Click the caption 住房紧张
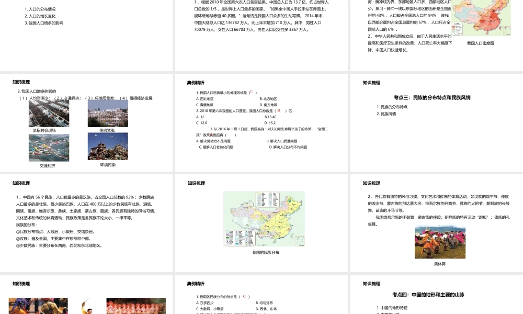 pyautogui.click(x=107, y=130)
